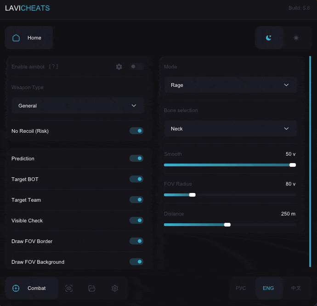Image resolution: width=317 pixels, height=306 pixels.
Task: Open aimbot settings gear icon
Action: [x=119, y=67]
